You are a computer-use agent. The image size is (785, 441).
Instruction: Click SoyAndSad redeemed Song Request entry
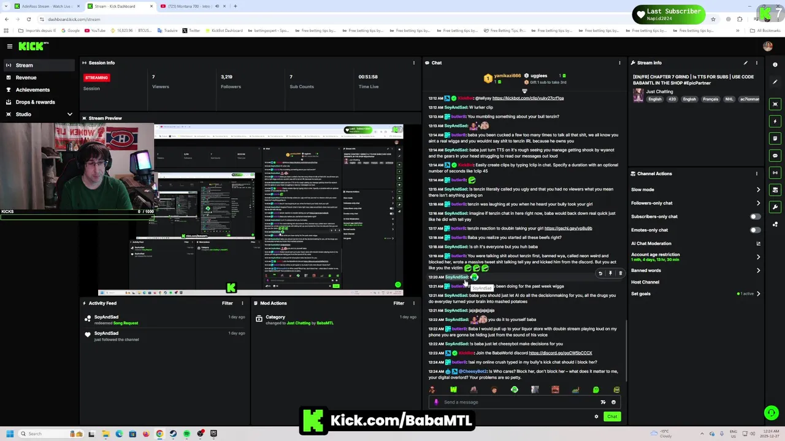[166, 320]
